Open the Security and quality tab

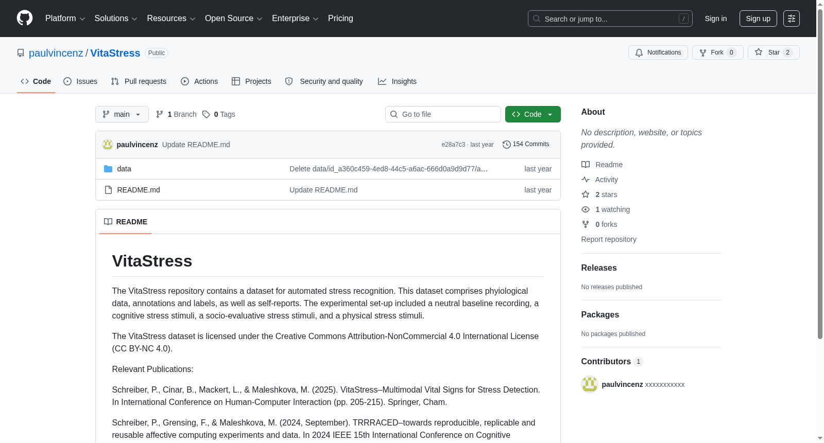324,81
